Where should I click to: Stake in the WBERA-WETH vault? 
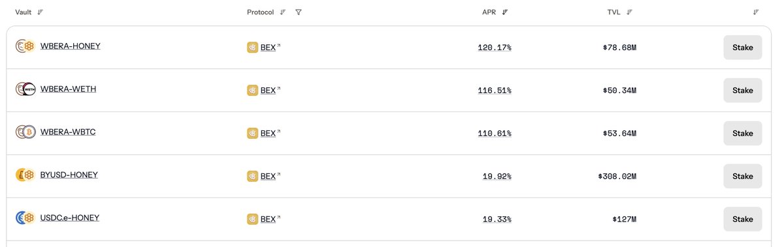click(x=743, y=91)
